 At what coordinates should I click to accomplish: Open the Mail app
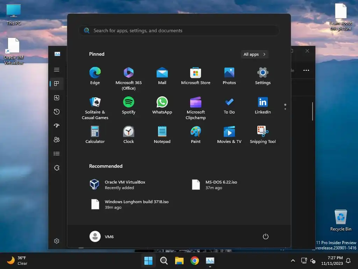pyautogui.click(x=162, y=76)
